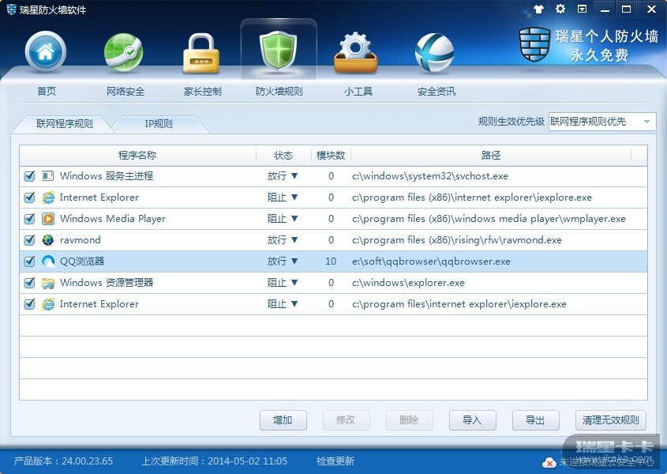The height and width of the screenshot is (474, 667).
Task: Click the skin change shirt icon
Action: [x=538, y=9]
